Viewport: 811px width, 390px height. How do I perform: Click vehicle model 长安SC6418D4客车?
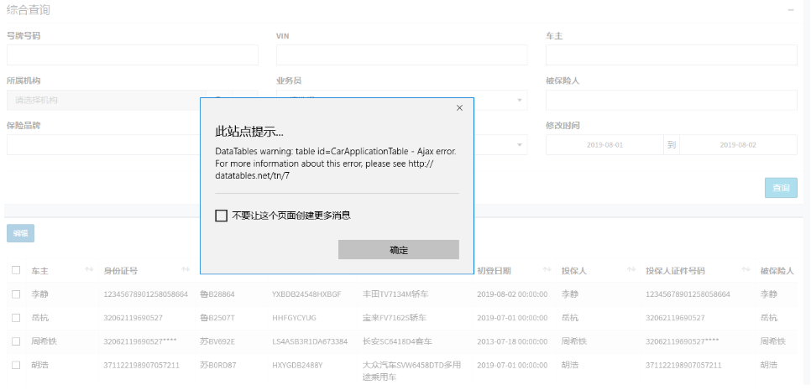(x=398, y=341)
